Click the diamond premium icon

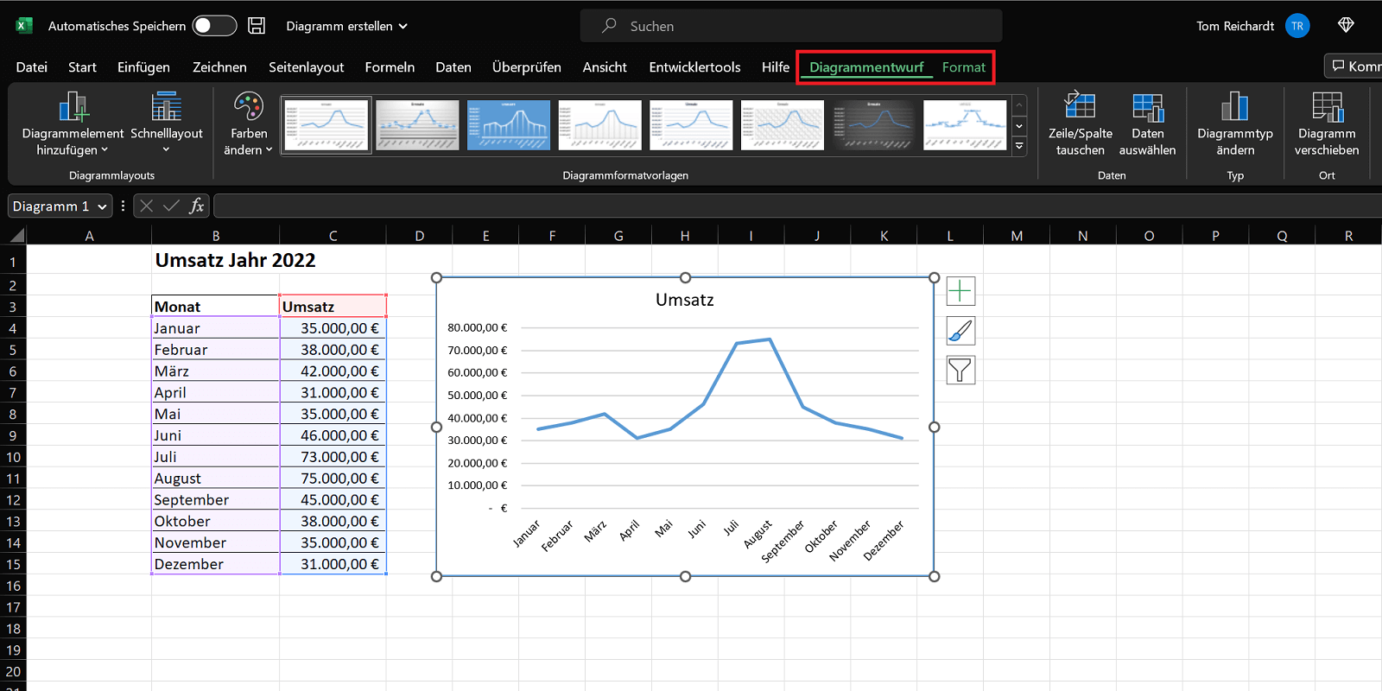1346,25
